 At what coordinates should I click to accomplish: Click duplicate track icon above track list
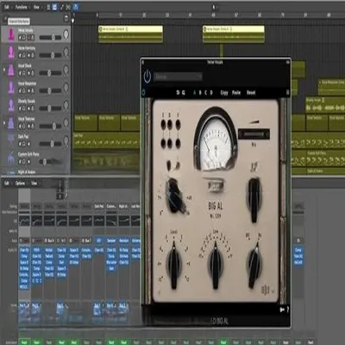click(66, 19)
